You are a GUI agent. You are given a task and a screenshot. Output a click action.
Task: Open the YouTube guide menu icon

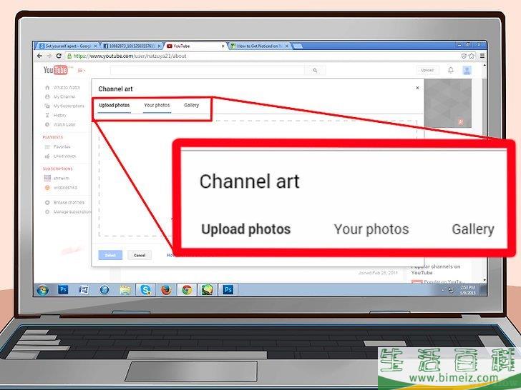pos(82,70)
